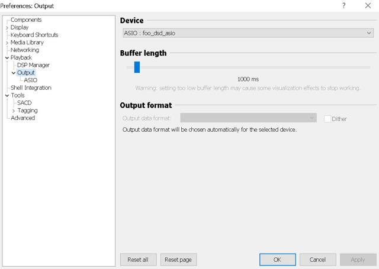Close the Preferences window
Screen dimensions: 379x269
(x=367, y=5)
